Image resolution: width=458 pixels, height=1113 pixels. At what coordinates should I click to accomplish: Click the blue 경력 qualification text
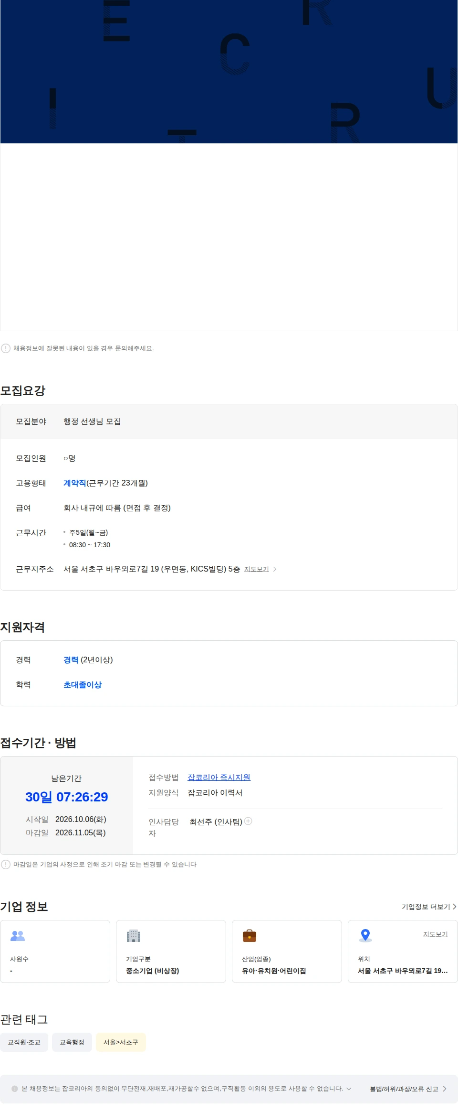pyautogui.click(x=71, y=660)
